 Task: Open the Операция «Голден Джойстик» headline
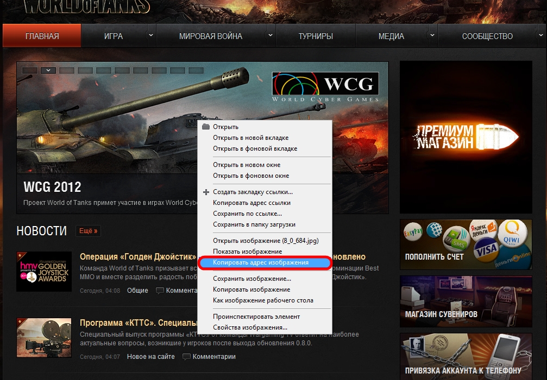pos(138,256)
